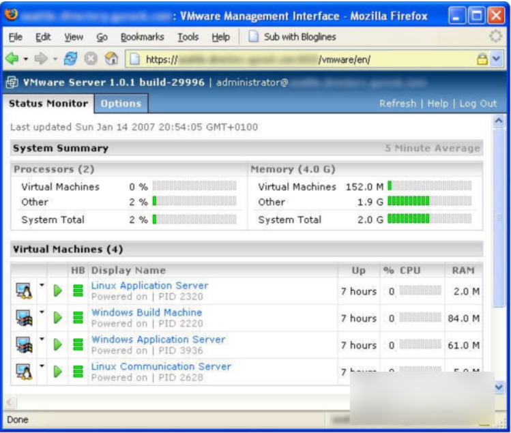Switch to the Options tab
Screen dimensions: 511x433
[x=121, y=104]
